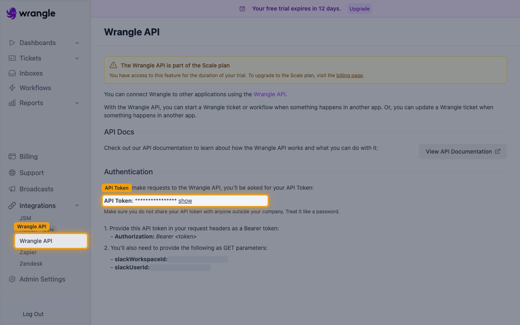Click the Tickets ticket icon
This screenshot has height=325, width=520.
12,58
